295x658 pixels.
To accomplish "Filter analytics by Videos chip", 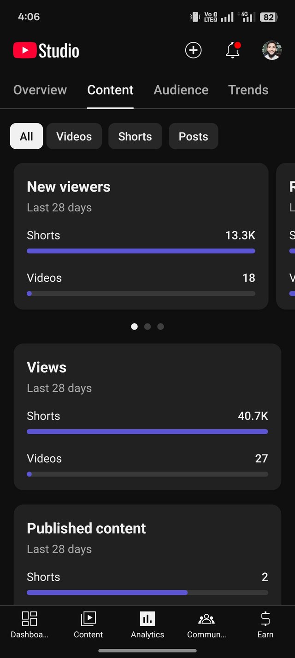I will coord(74,136).
